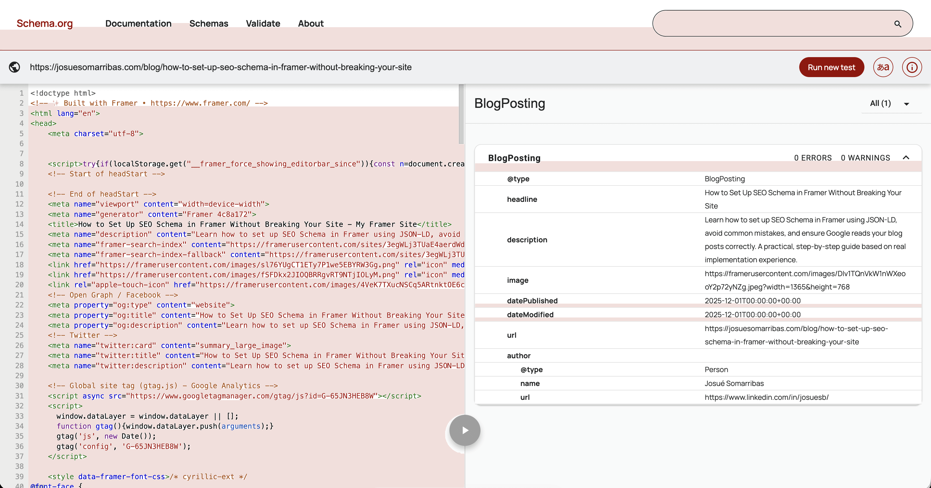Collapse the BlogPosting result card
The height and width of the screenshot is (488, 931).
[906, 157]
